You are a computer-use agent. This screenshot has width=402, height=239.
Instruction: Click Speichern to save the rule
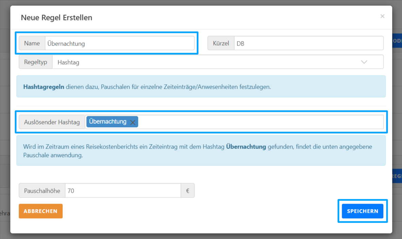(363, 211)
